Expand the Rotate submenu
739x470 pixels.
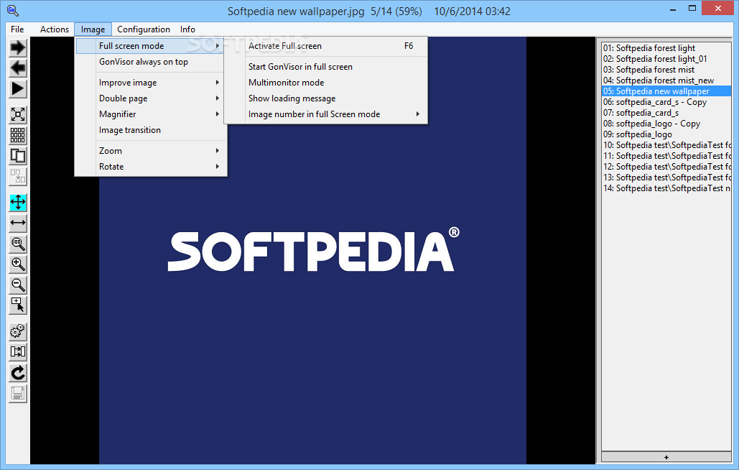(x=151, y=167)
